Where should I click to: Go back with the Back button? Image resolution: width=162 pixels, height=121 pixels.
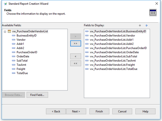56,111
